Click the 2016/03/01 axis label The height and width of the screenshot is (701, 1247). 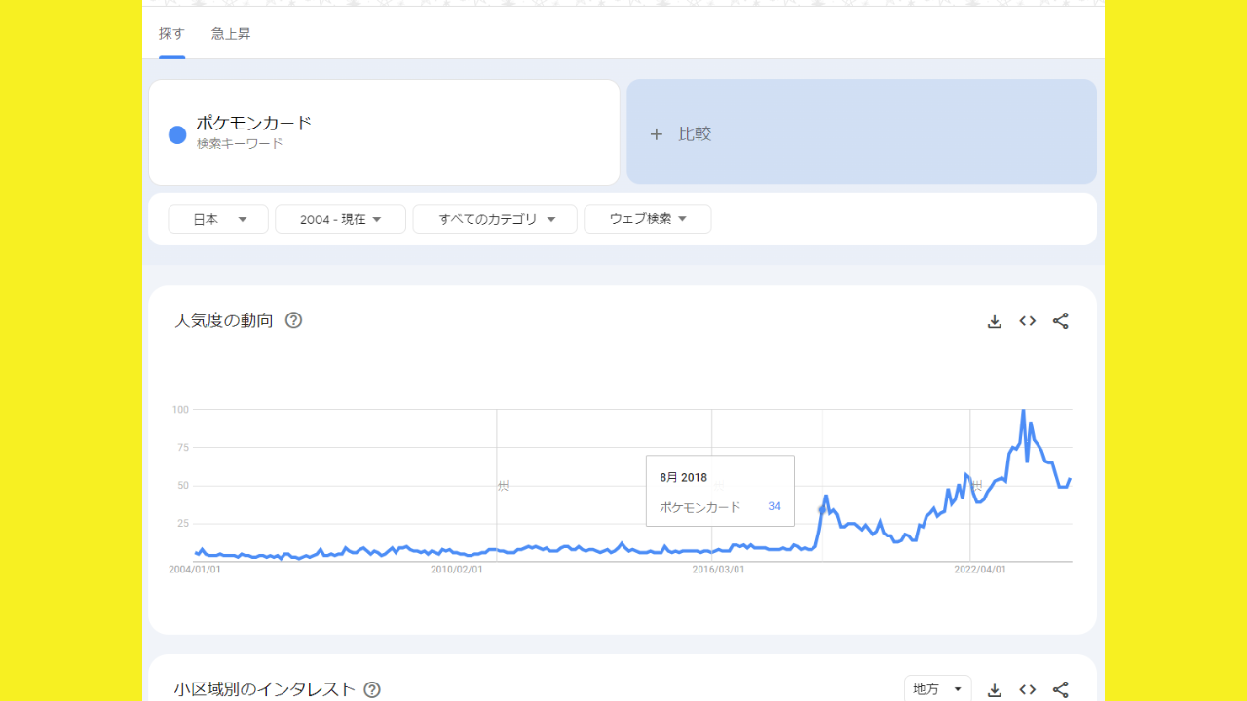(719, 570)
